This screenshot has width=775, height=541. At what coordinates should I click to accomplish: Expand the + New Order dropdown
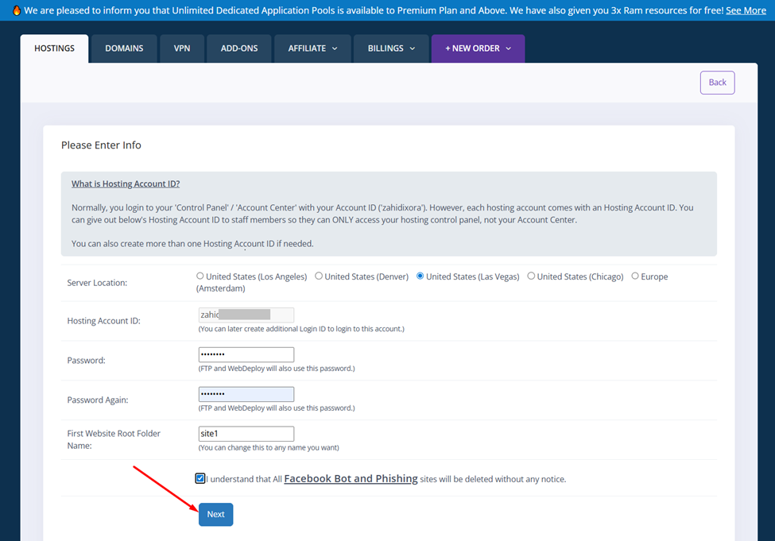point(478,48)
